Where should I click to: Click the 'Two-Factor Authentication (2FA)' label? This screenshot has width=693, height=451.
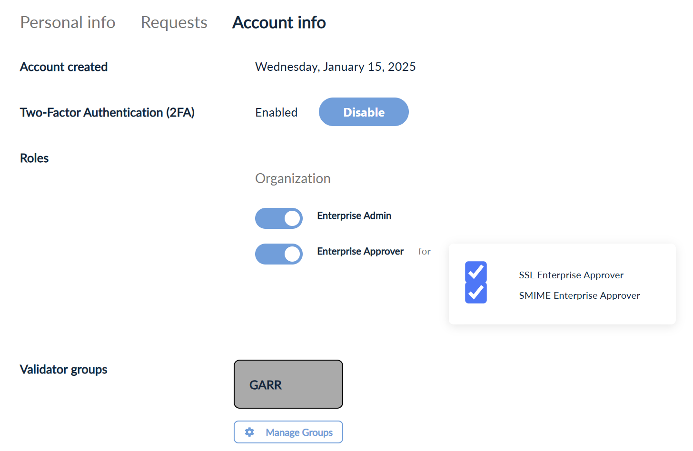[107, 112]
